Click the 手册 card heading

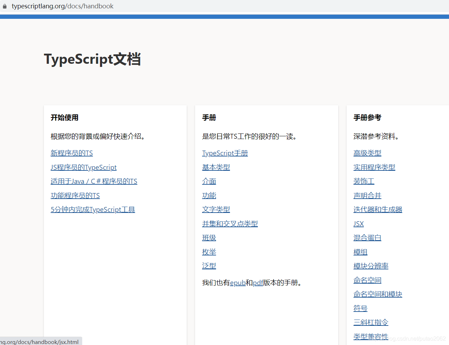click(x=209, y=117)
